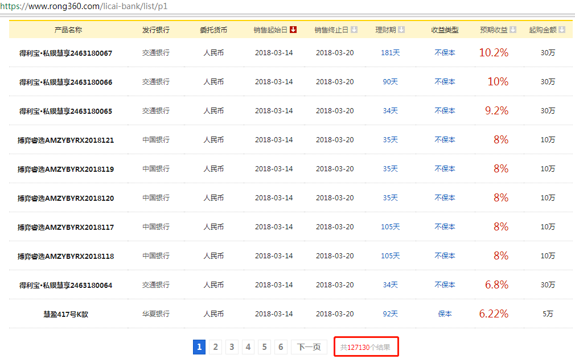Image resolution: width=575 pixels, height=359 pixels.
Task: Click 交通银行 in the 2463180066 row
Action: coord(156,82)
